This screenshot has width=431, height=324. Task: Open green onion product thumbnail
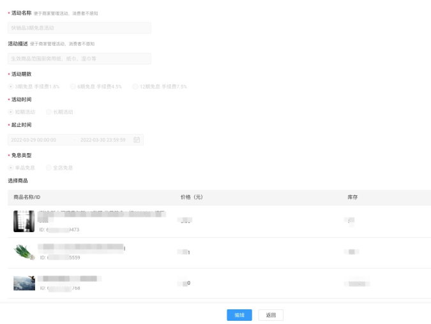coord(24,252)
